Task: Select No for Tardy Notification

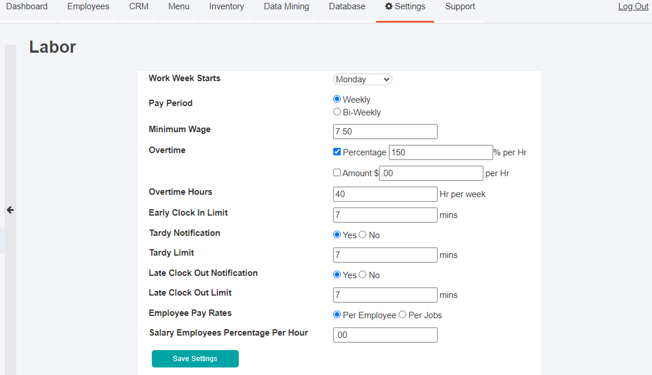Action: coord(363,235)
